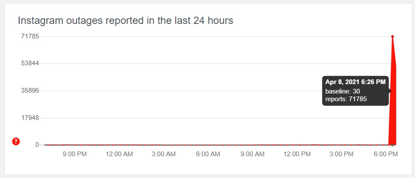Screen dimensions: 415x178
Task: Click the red question mark help icon
Action: (x=16, y=142)
